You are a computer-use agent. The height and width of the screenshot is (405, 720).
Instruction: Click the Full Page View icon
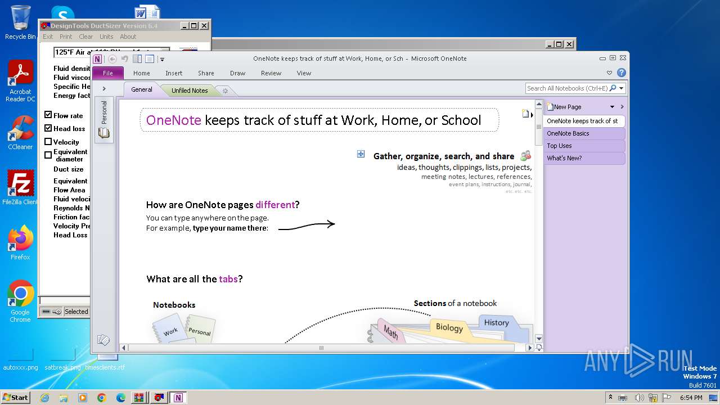(x=150, y=59)
